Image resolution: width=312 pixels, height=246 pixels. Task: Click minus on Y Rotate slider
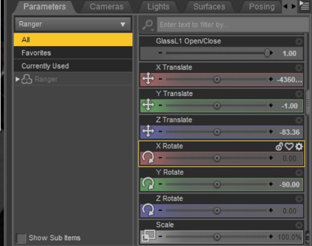[160, 184]
